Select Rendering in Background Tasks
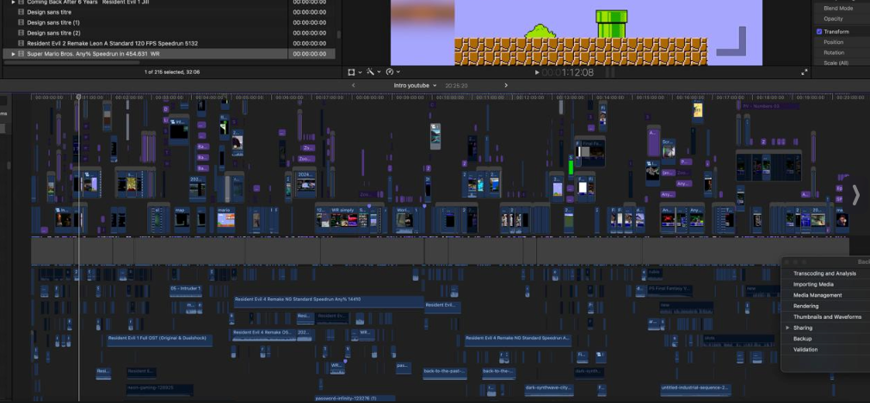Screen dimensions: 870x403 805,306
